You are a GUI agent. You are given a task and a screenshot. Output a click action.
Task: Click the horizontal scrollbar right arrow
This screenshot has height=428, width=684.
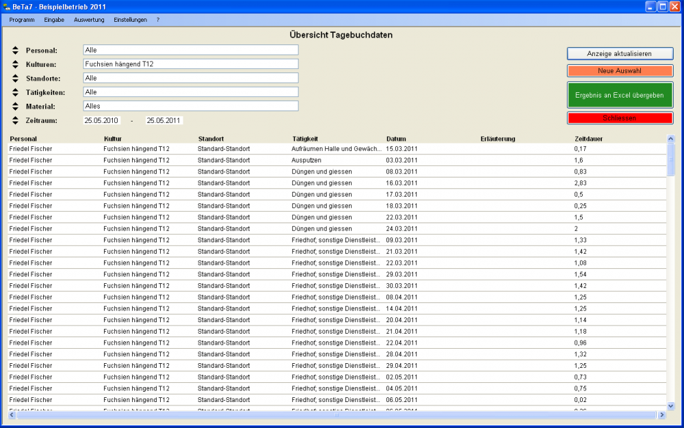[x=661, y=415]
